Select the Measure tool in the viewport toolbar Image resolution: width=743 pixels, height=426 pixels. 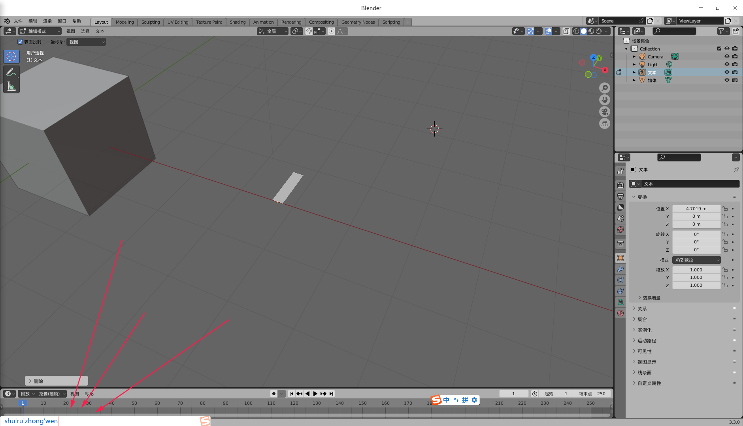tap(11, 86)
